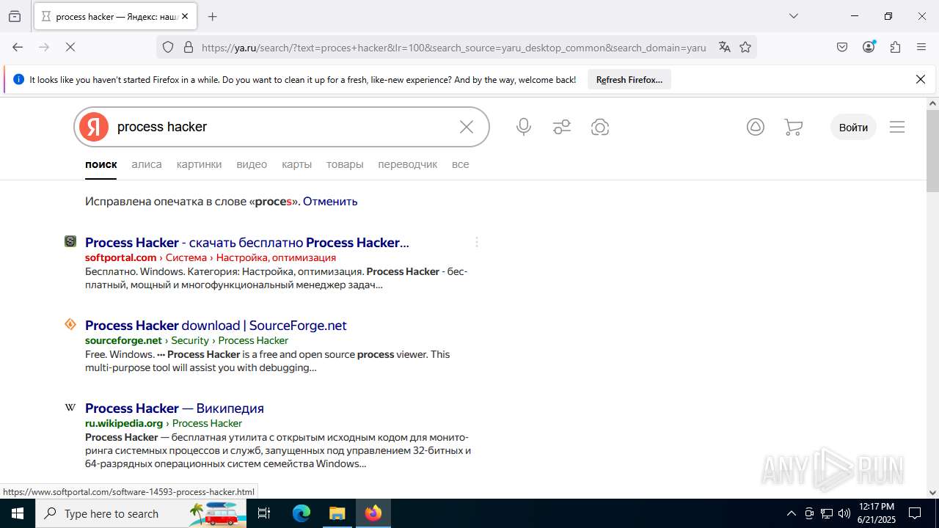This screenshot has width=939, height=528.
Task: Open Yandex hamburger menu
Action: [x=897, y=127]
